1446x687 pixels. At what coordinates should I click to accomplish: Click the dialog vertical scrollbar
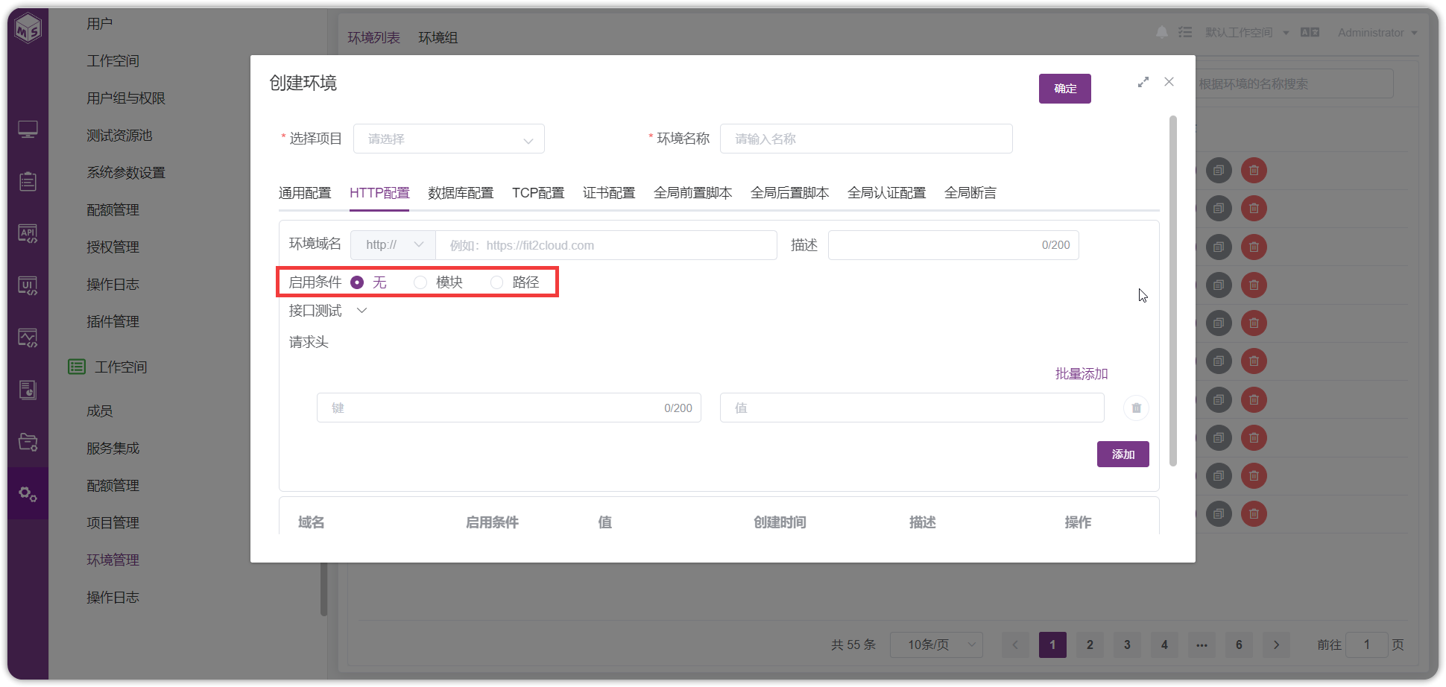pos(1173,291)
